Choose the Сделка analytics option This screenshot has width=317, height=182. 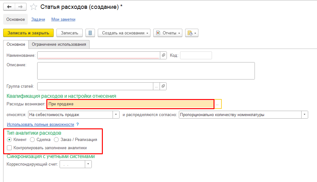(x=32, y=139)
